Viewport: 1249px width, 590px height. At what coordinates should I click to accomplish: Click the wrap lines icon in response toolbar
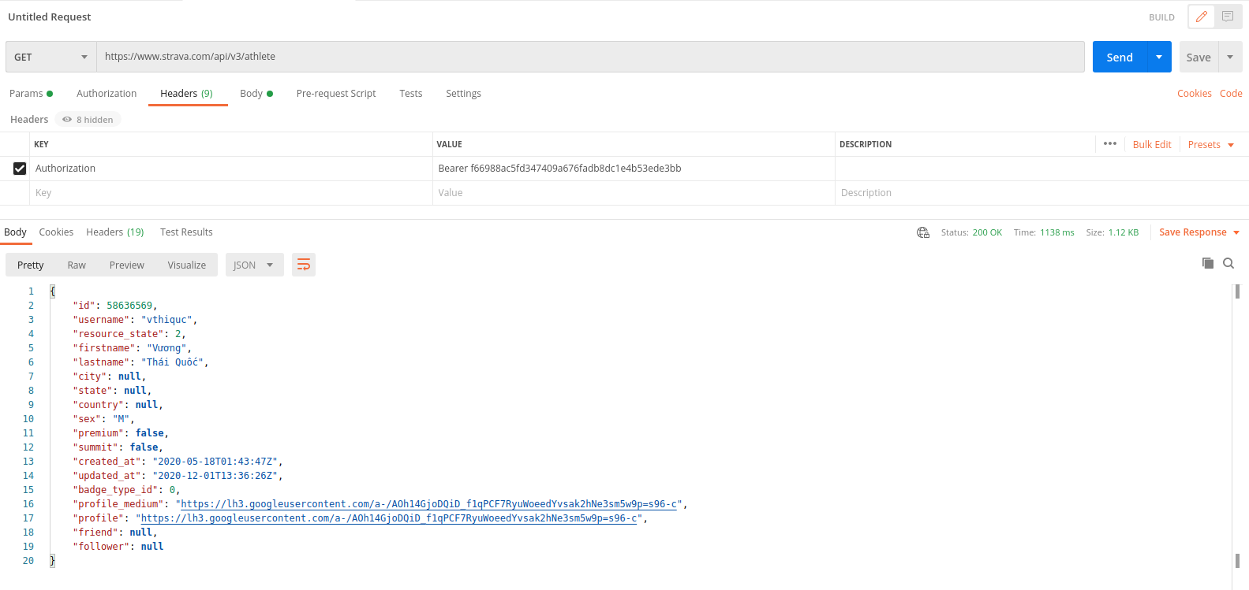304,265
